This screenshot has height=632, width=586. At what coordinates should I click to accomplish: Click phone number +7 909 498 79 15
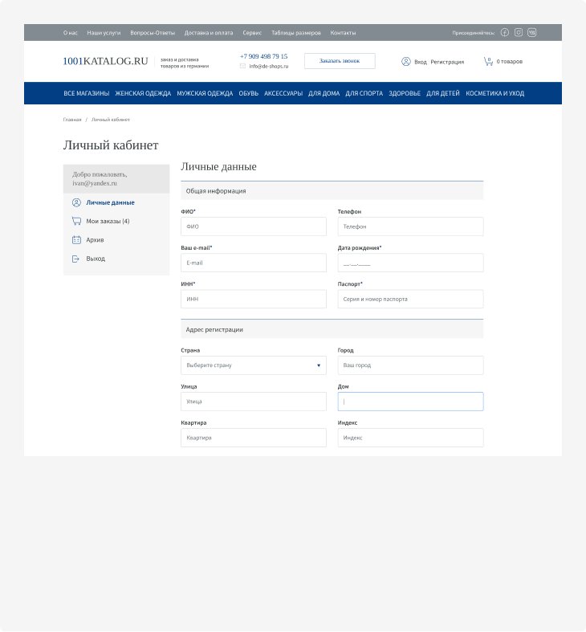point(264,56)
